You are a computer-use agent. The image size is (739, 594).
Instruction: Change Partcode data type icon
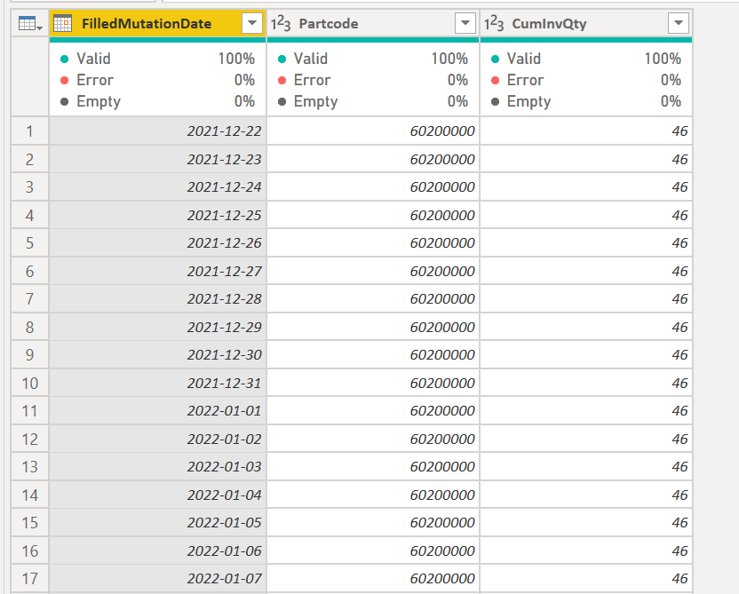pyautogui.click(x=281, y=24)
